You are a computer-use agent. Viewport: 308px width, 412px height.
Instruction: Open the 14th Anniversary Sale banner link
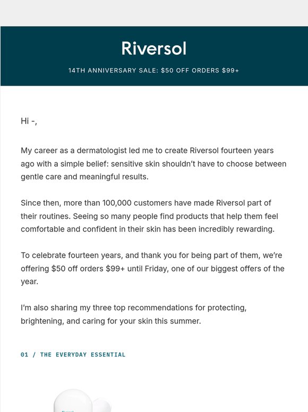(154, 70)
